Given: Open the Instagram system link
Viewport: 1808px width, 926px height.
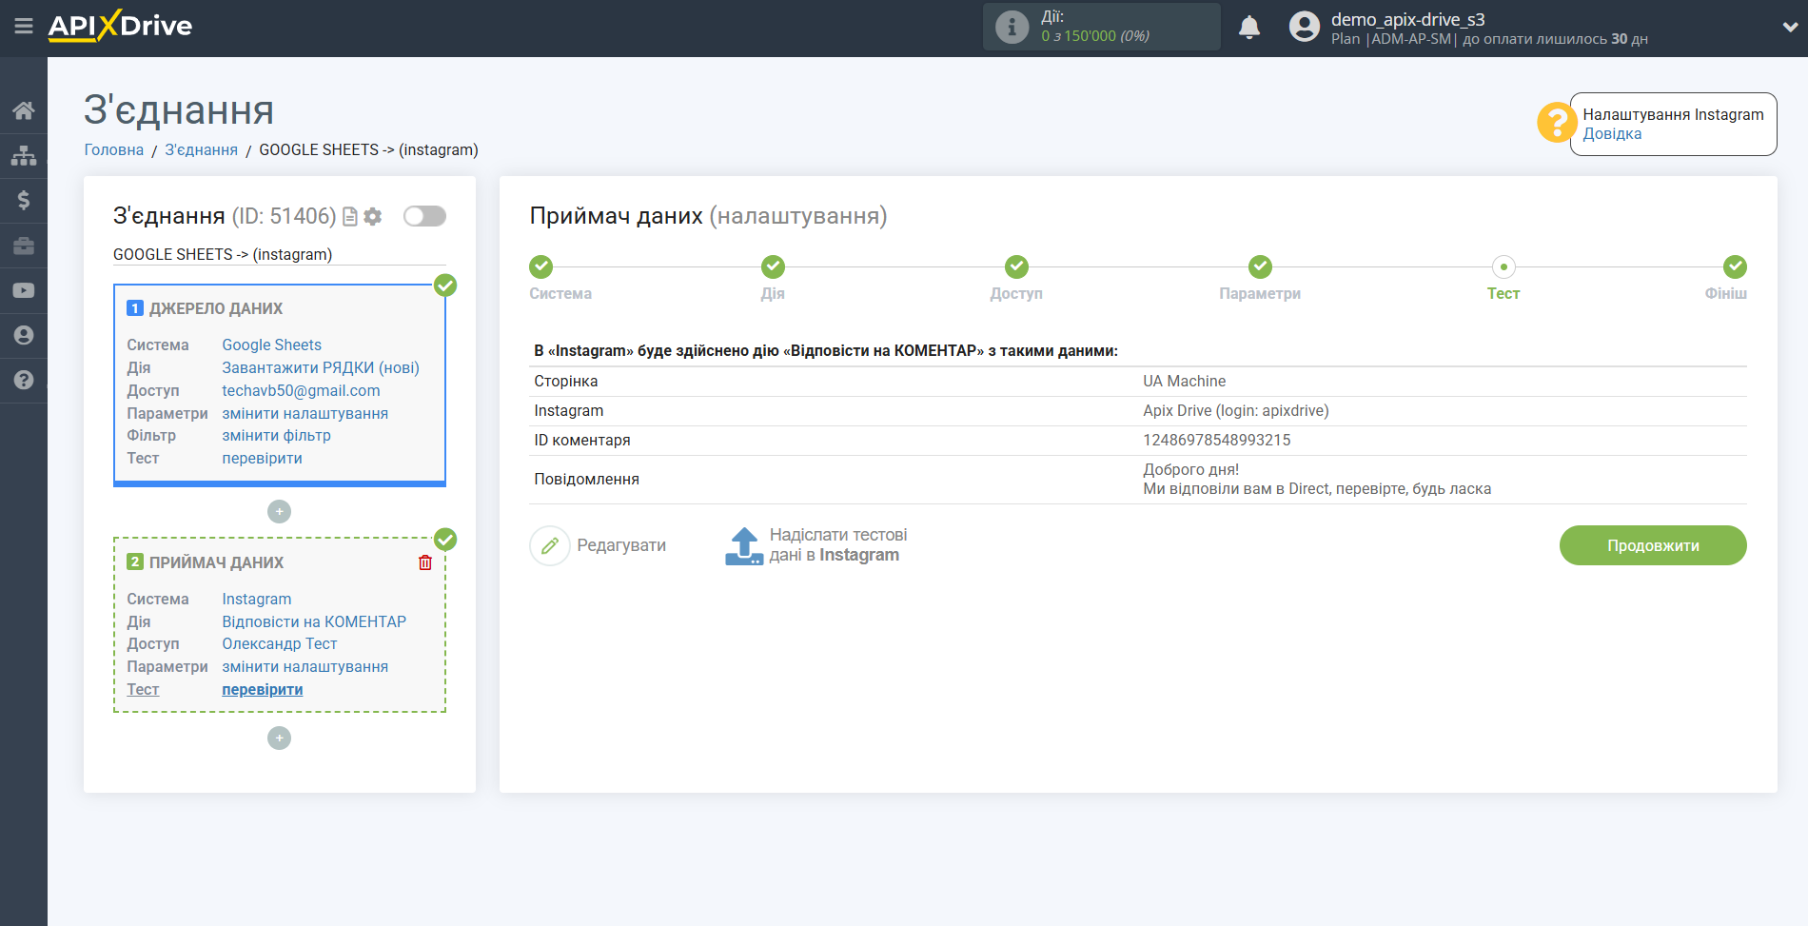Looking at the screenshot, I should pos(257,599).
